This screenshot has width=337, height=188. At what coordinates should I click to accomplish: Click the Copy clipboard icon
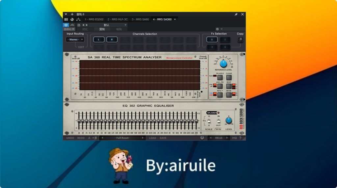click(240, 39)
